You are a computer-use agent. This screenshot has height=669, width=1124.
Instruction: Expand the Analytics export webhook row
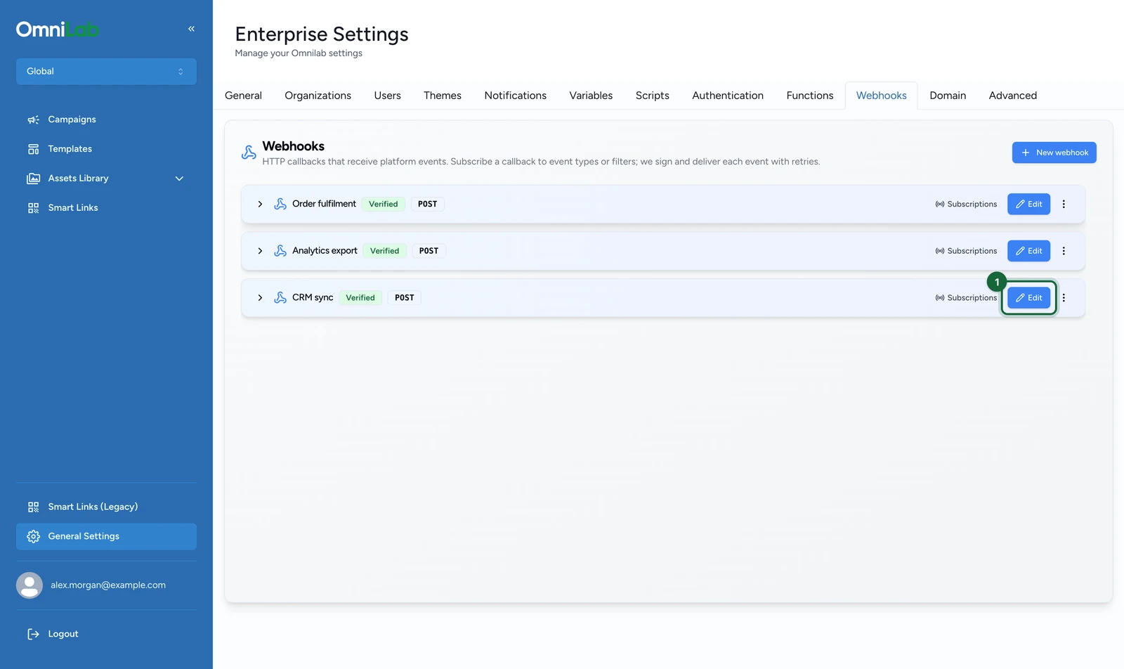260,251
